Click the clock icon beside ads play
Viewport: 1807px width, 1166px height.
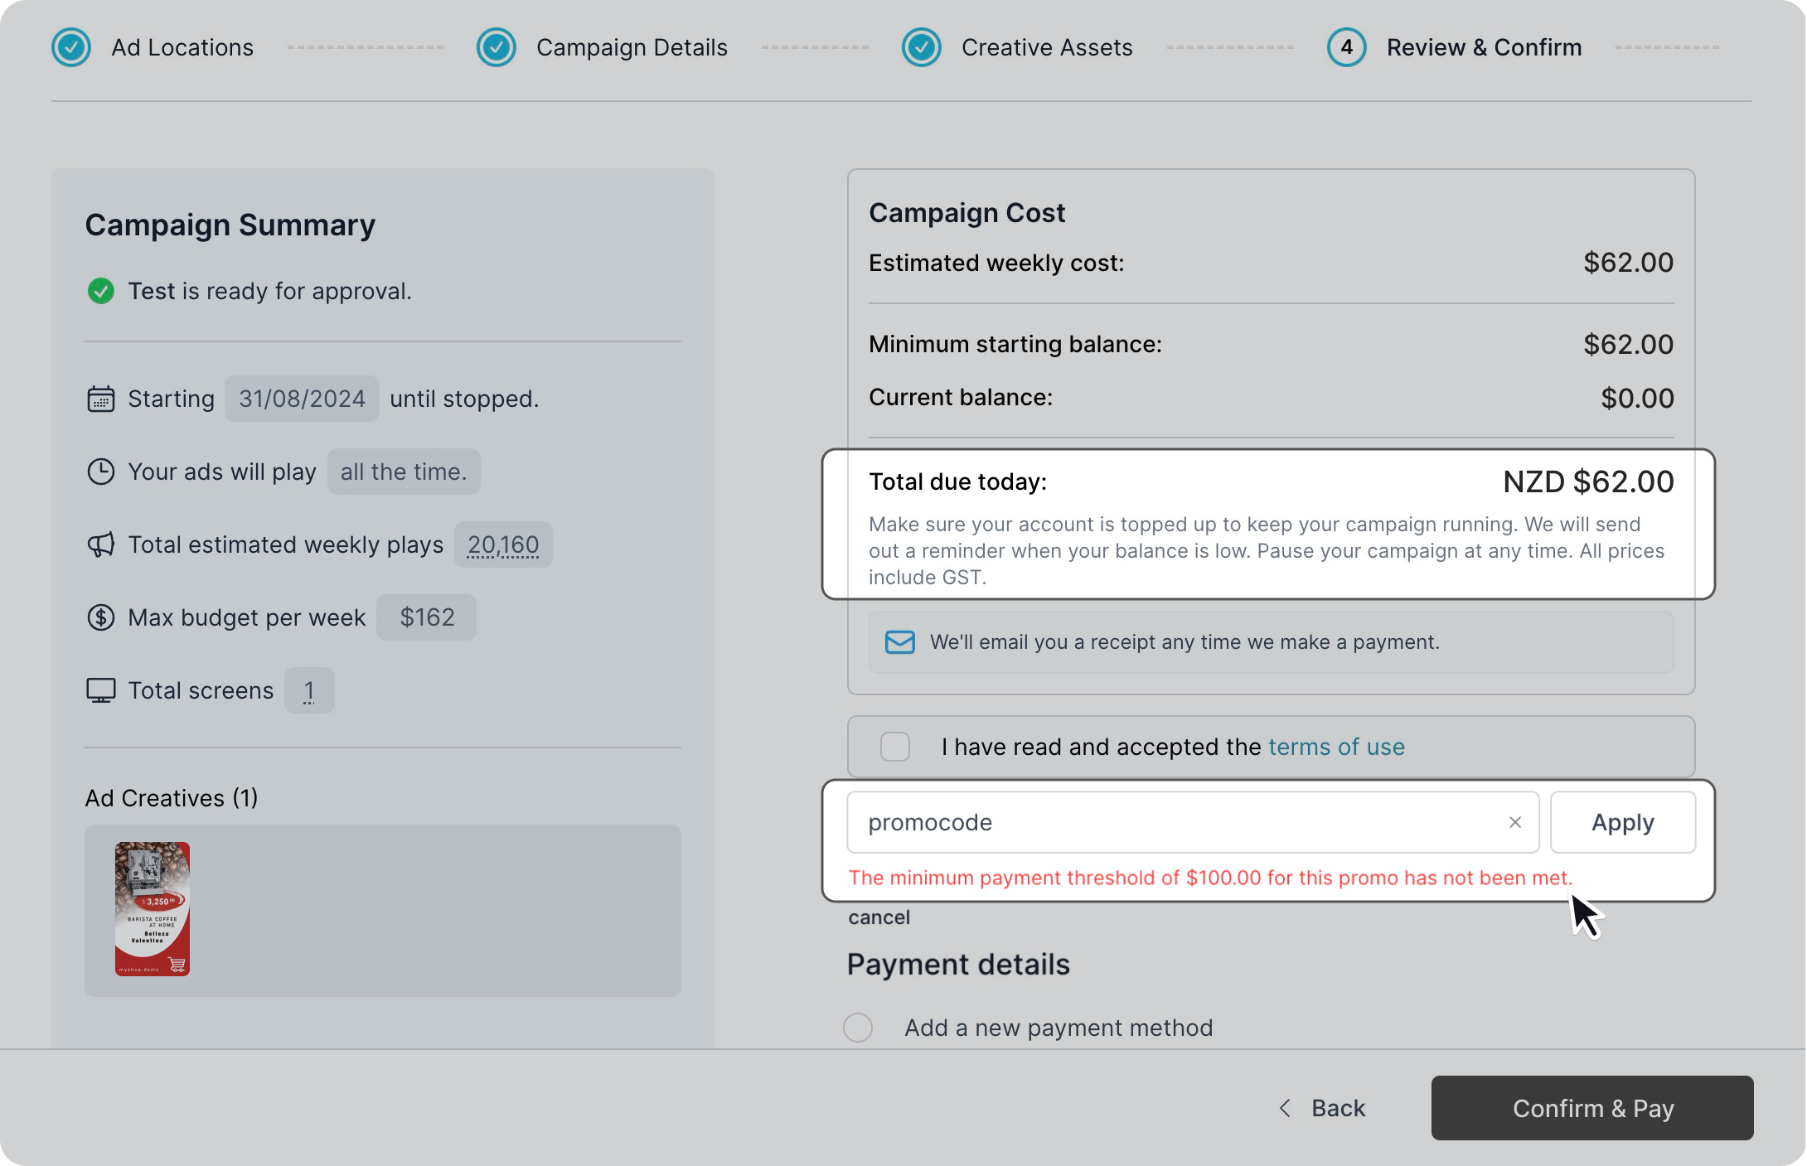(x=100, y=472)
